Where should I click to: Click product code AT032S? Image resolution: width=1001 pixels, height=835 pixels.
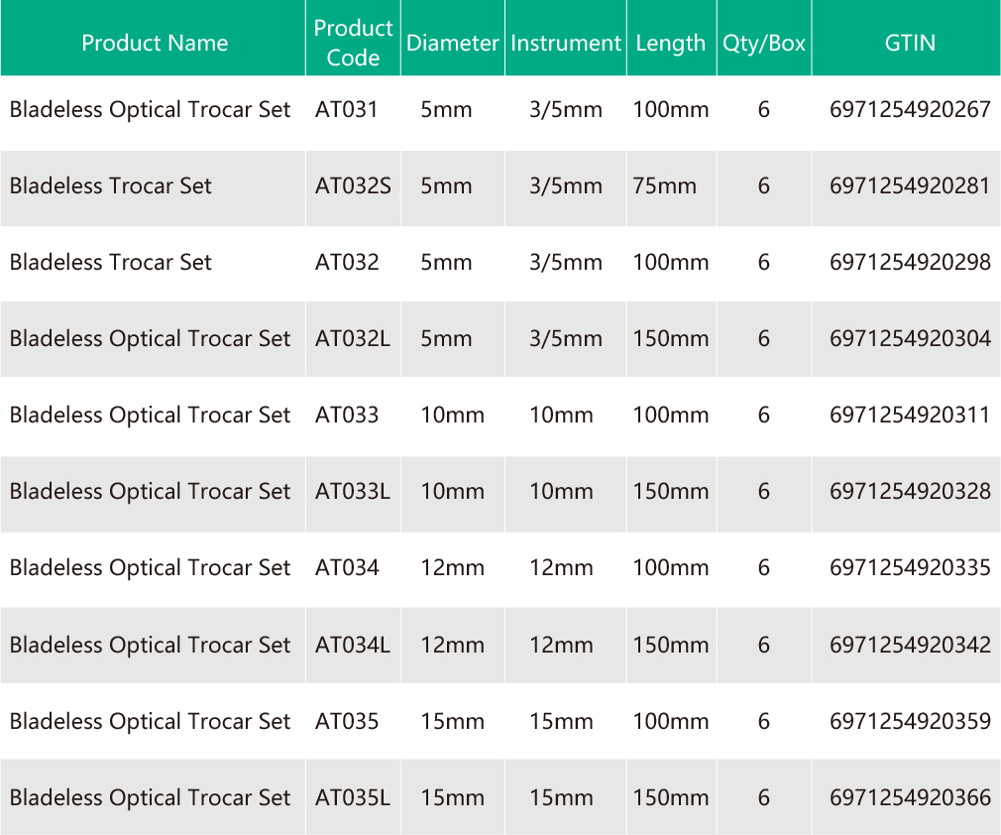[353, 185]
